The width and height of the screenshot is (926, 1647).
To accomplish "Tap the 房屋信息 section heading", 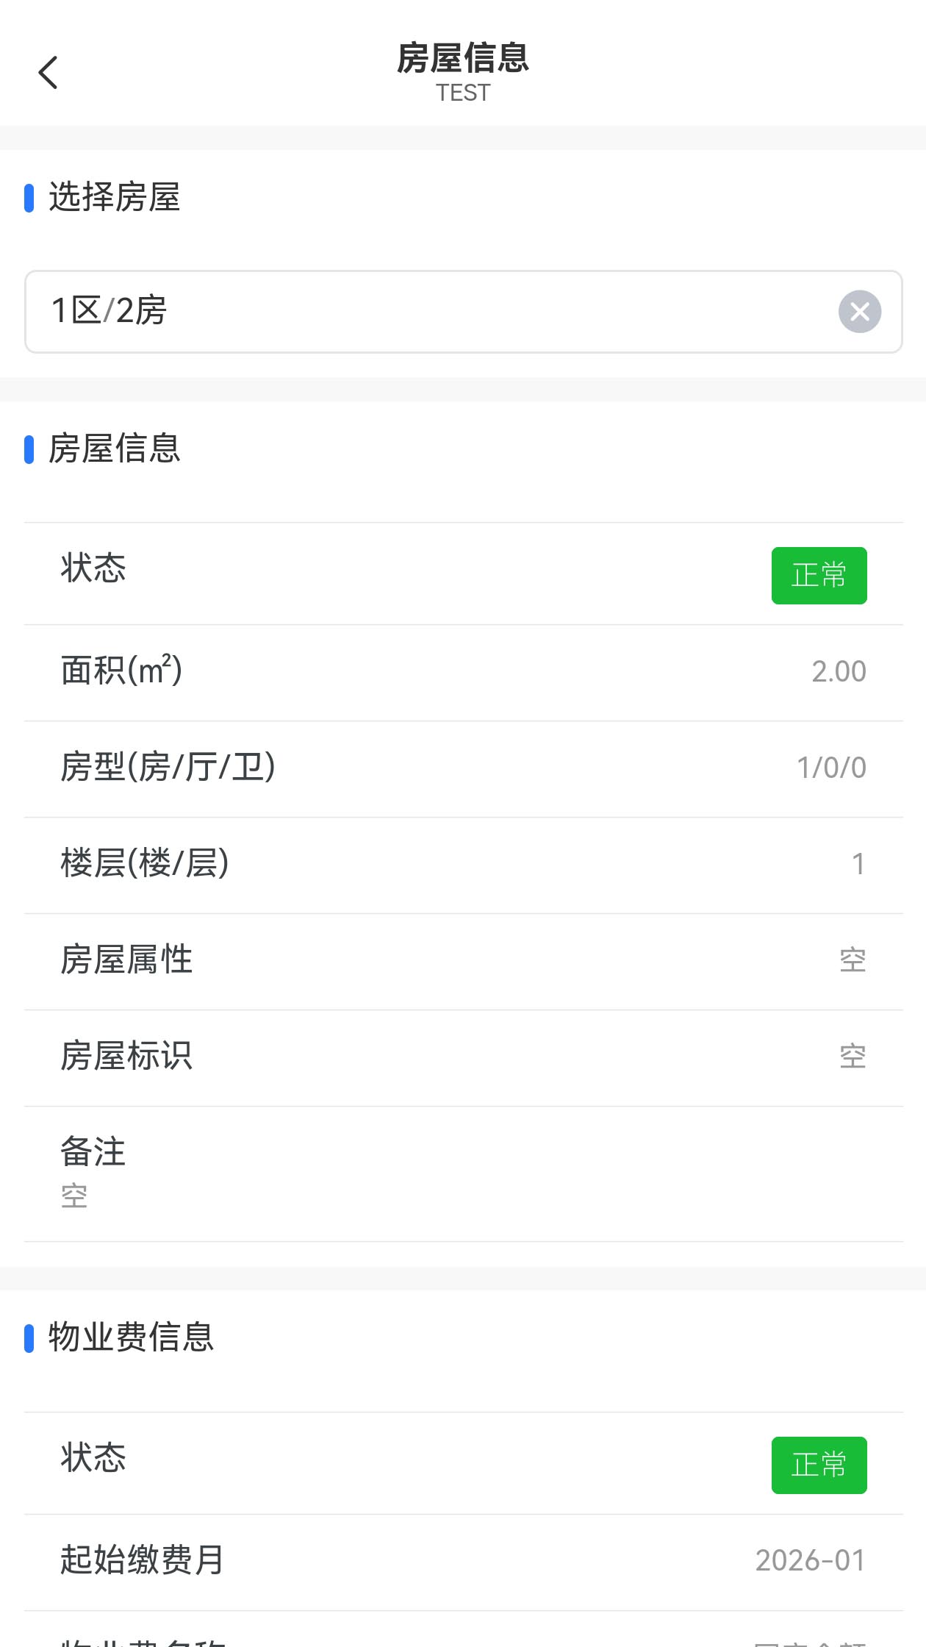I will (114, 449).
